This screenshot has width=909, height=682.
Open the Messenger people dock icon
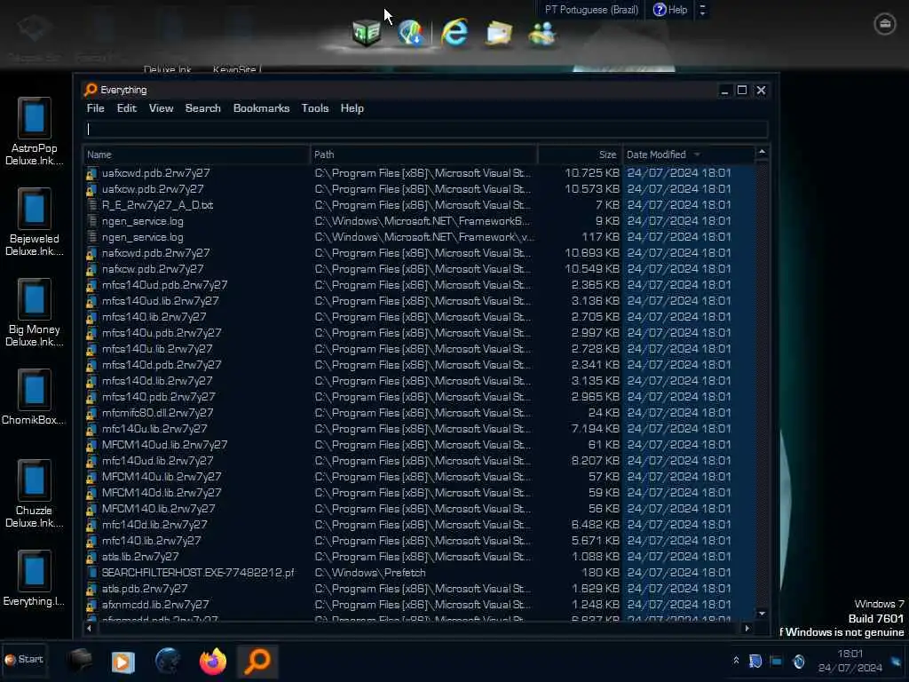click(x=542, y=34)
